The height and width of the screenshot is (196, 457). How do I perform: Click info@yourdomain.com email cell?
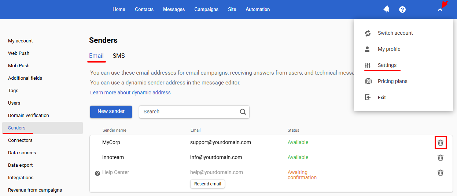216,158
